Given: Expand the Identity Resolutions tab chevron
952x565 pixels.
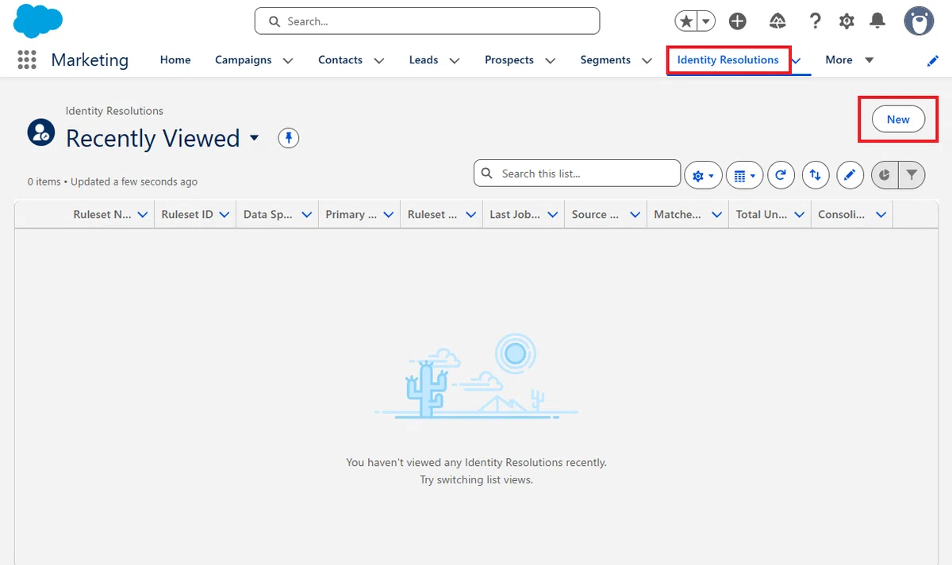Looking at the screenshot, I should (797, 61).
